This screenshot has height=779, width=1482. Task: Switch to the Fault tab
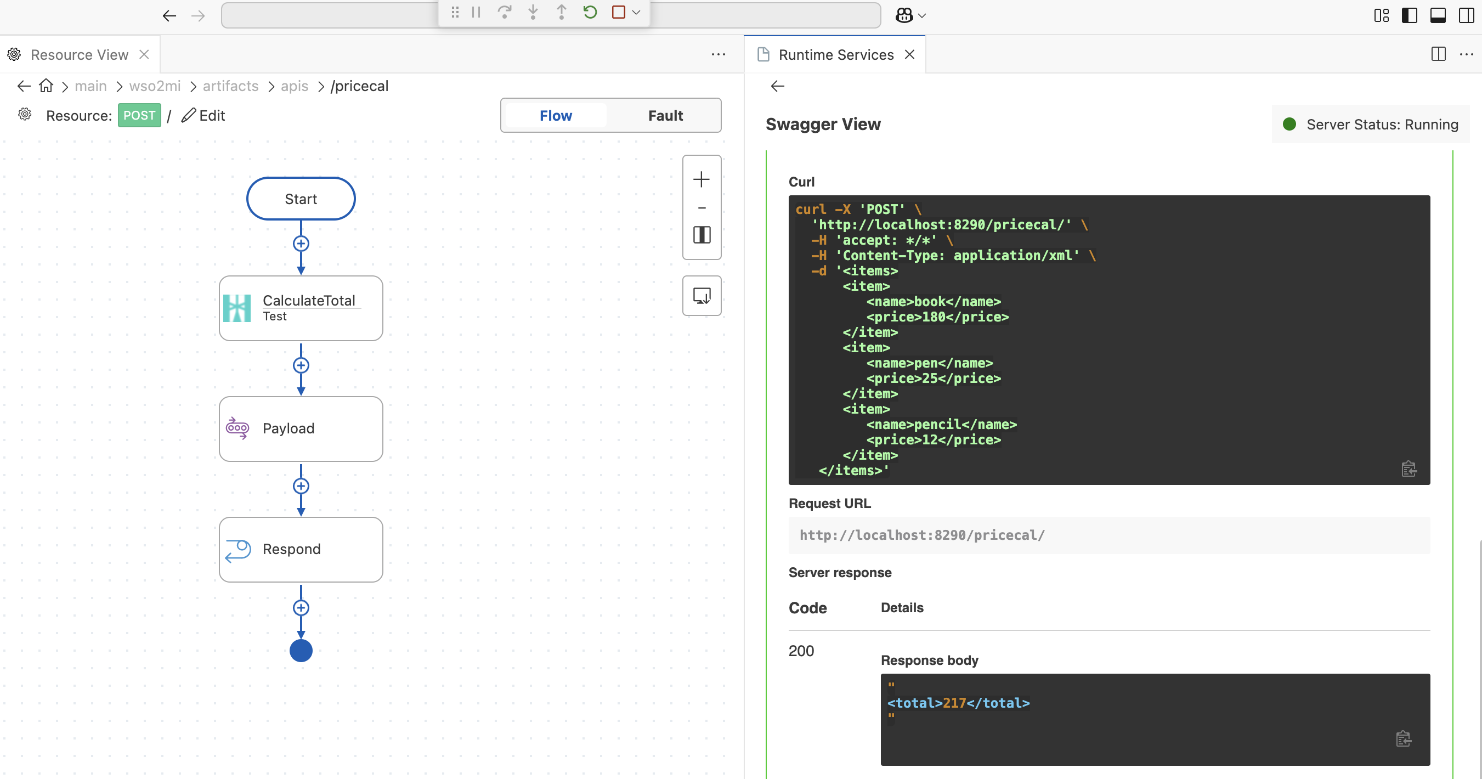[665, 115]
